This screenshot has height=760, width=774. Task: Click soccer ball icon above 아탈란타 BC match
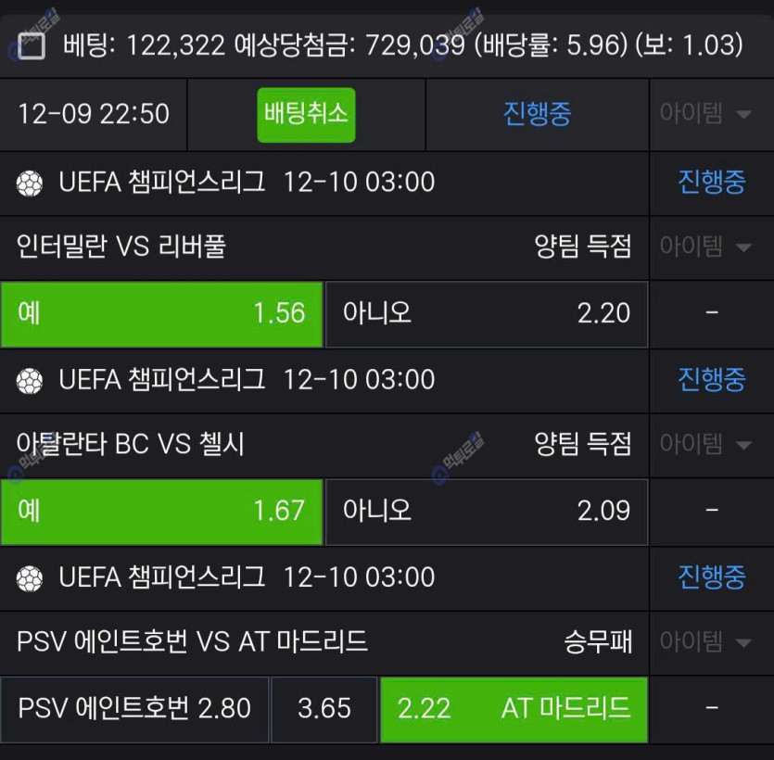[x=30, y=380]
